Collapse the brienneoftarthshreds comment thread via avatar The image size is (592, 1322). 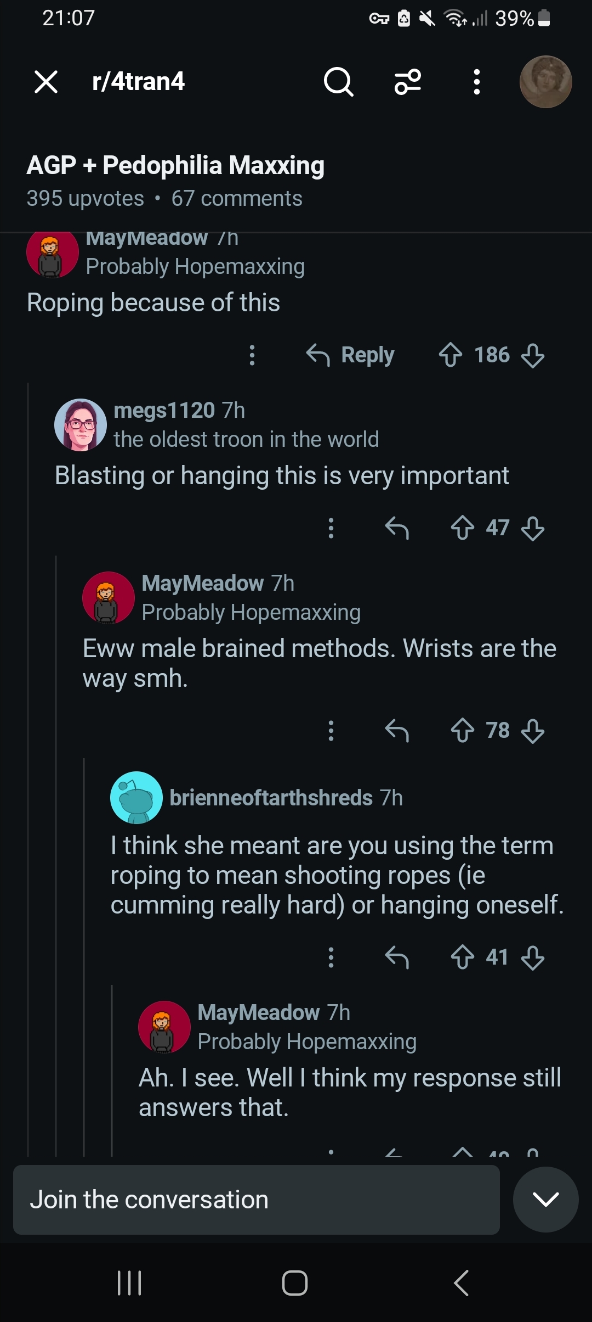[136, 798]
